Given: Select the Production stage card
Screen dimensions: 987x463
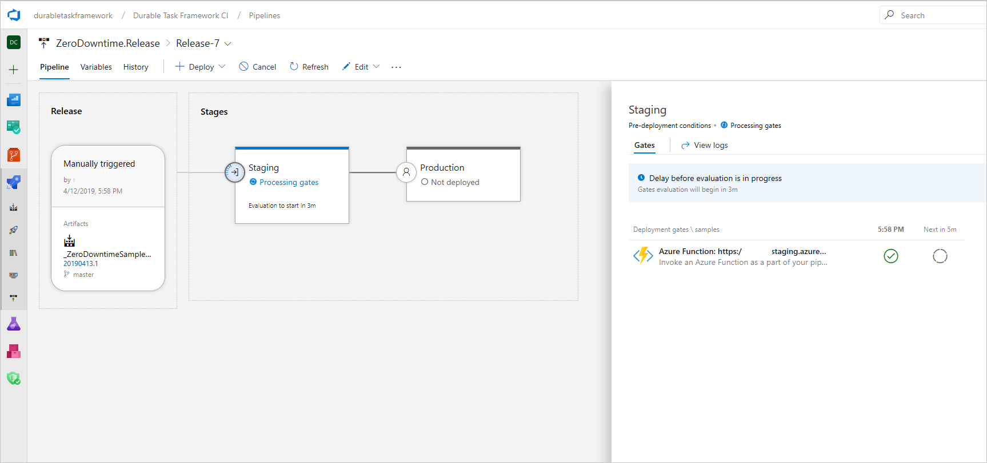Looking at the screenshot, I should click(463, 174).
